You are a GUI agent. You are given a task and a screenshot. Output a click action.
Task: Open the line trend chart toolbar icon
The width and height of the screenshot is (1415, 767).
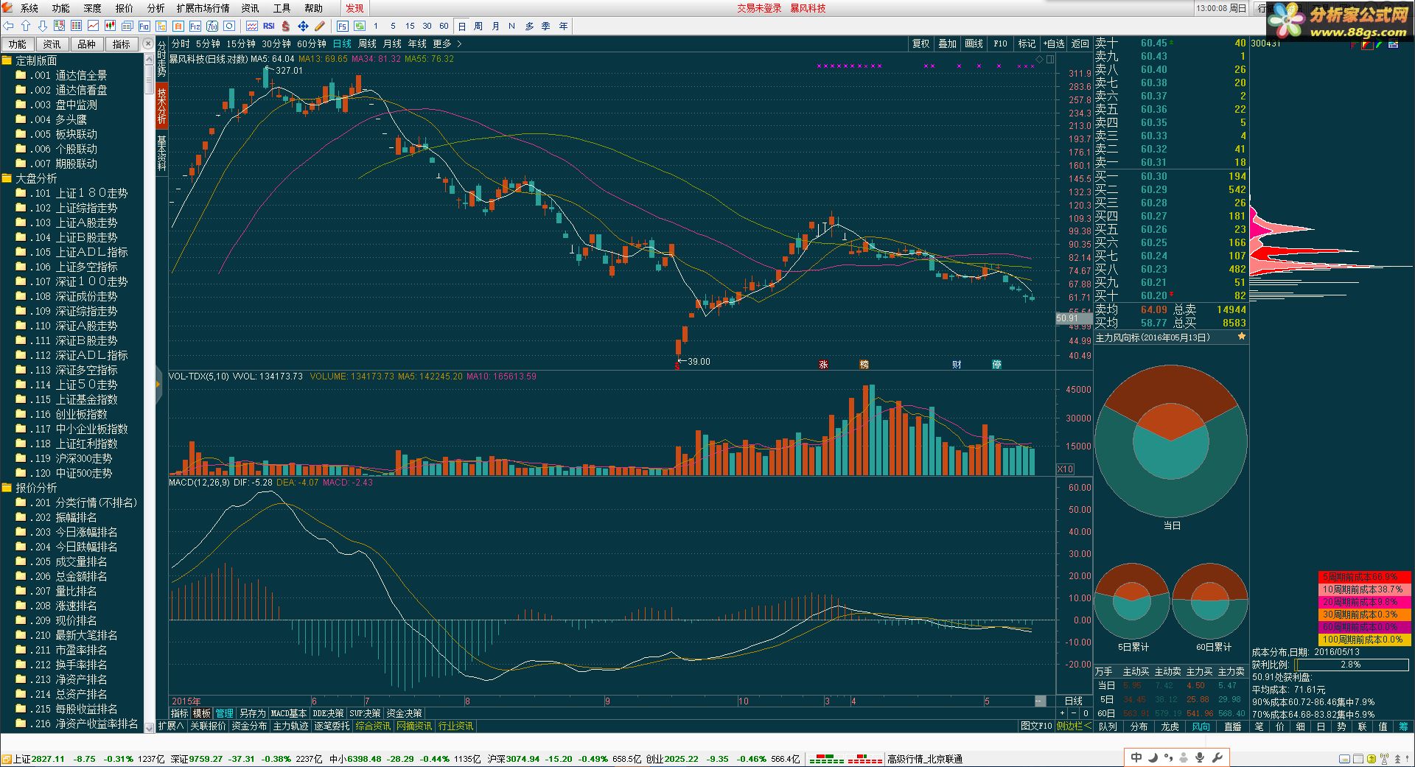point(93,26)
